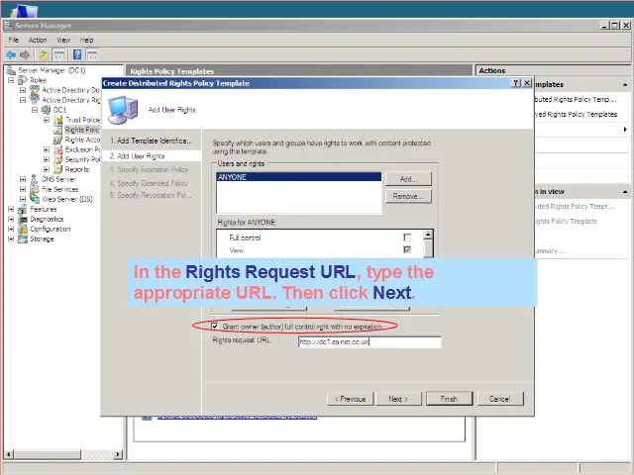Click the Diagnostics icon in tree

(x=23, y=219)
